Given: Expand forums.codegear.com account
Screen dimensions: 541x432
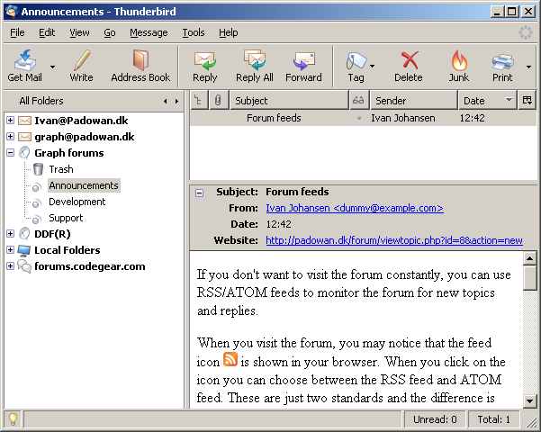Looking at the screenshot, I should tap(10, 266).
